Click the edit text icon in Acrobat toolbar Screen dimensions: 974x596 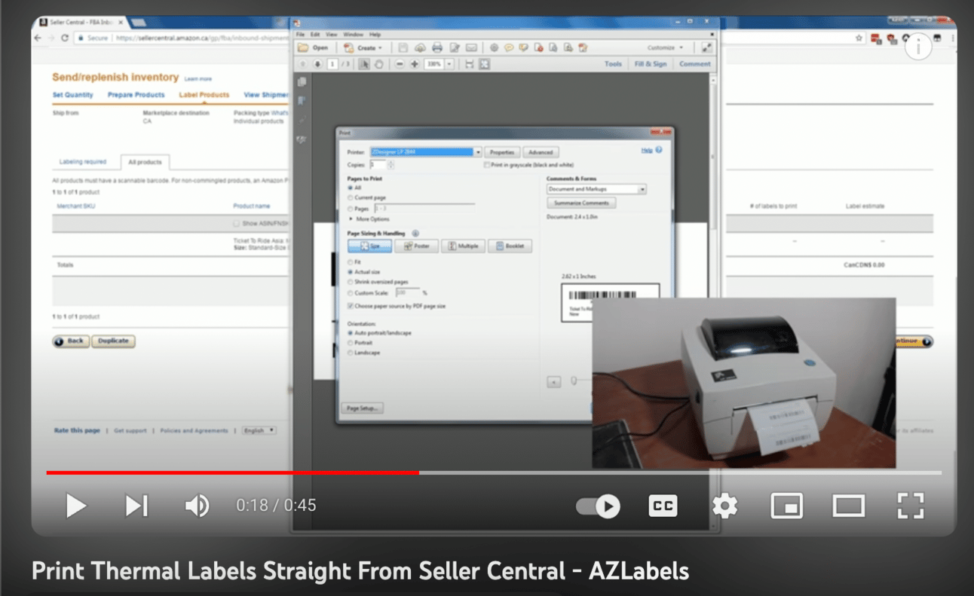[x=455, y=47]
